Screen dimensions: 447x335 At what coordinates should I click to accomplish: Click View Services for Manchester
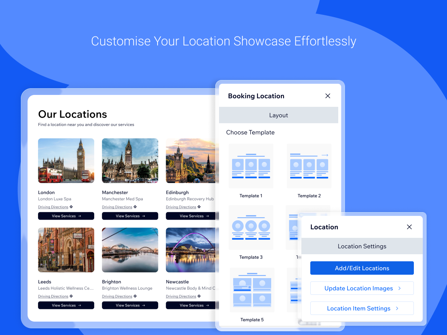click(130, 216)
